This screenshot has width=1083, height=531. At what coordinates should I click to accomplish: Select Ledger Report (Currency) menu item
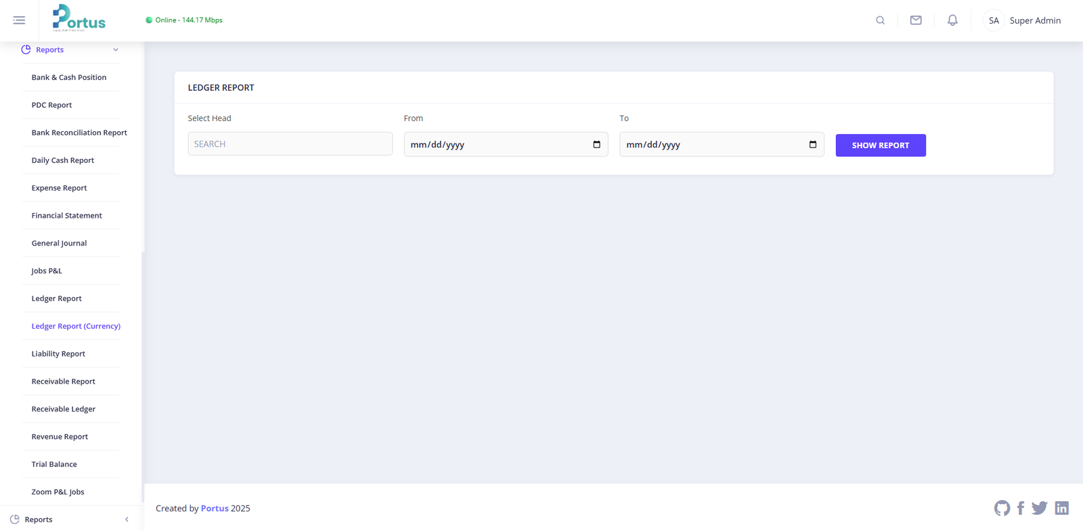point(76,326)
